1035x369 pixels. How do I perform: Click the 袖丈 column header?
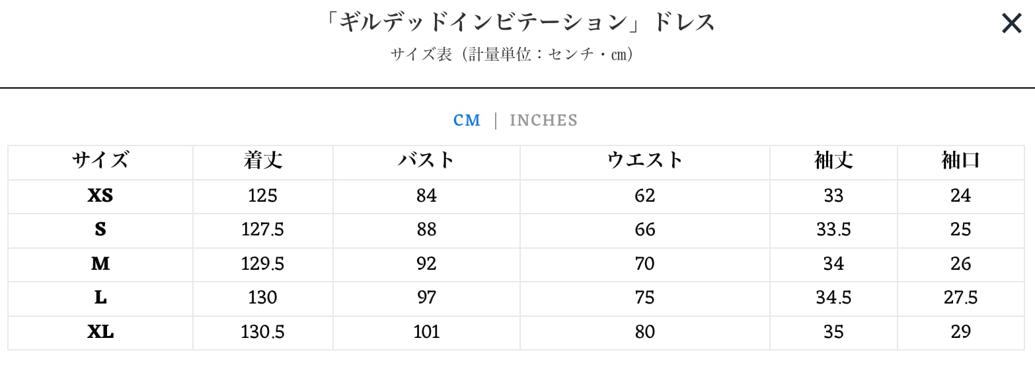[x=833, y=161]
